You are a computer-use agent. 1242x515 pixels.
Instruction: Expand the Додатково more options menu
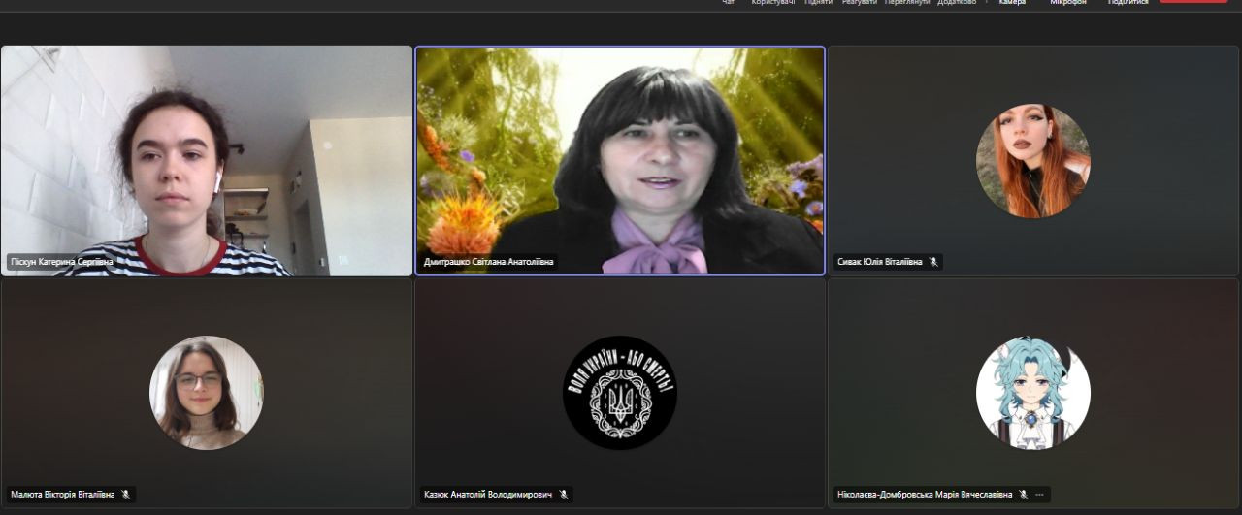(x=957, y=3)
